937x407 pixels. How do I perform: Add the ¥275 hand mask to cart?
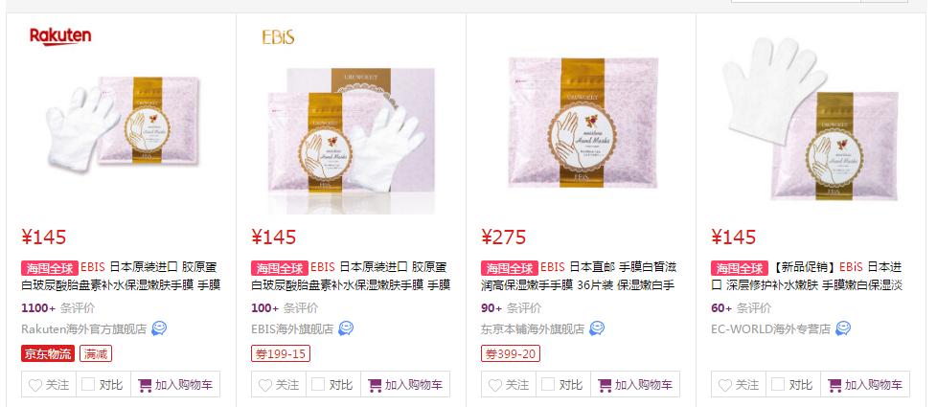click(x=635, y=384)
